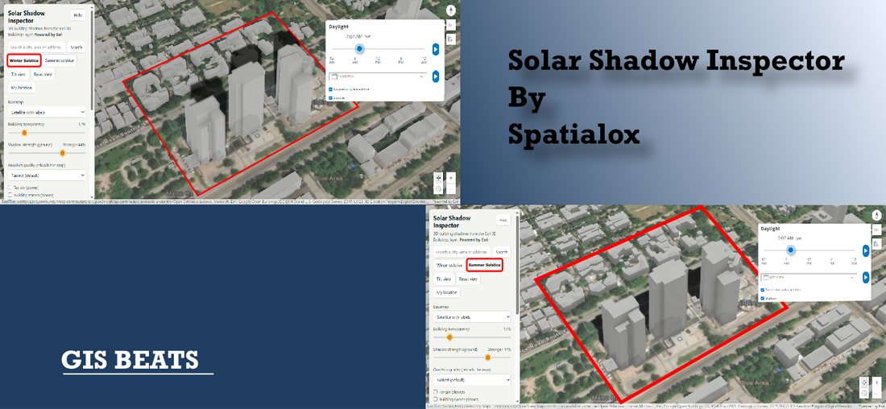Screen dimensions: 886x409
Task: Enable Terrain (slower) checkbox in upper panel
Action: 10,187
